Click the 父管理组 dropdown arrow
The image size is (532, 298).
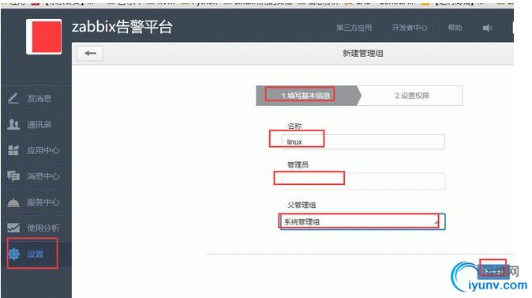point(436,222)
